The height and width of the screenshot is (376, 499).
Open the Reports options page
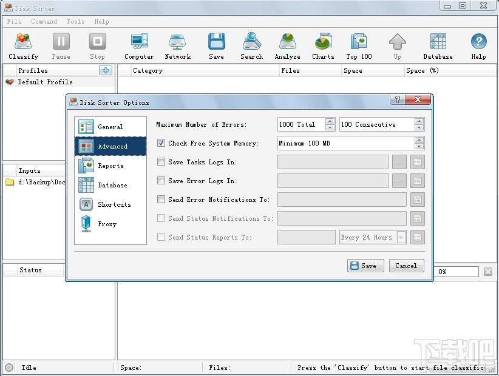click(x=110, y=166)
